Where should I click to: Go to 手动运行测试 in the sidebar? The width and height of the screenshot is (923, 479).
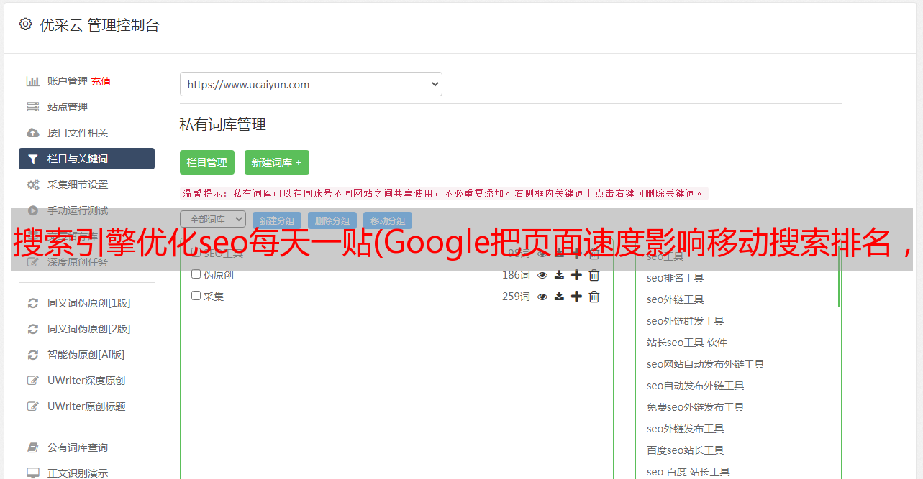(x=78, y=210)
